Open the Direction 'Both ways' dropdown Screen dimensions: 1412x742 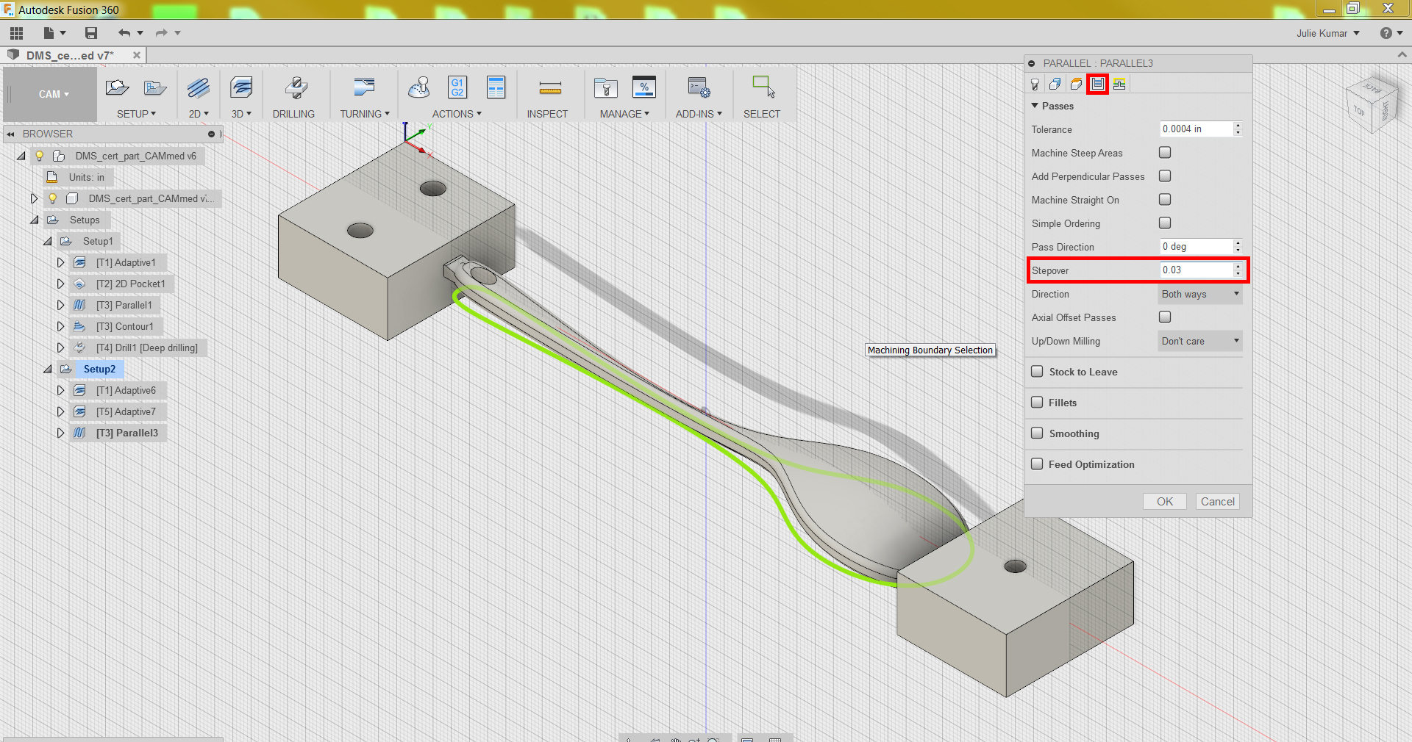point(1200,294)
